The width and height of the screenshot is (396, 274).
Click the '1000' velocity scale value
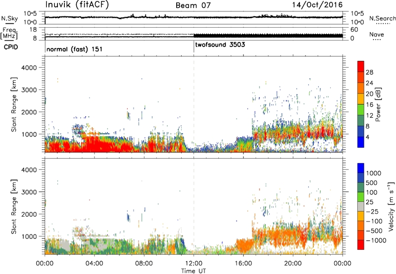374,173
